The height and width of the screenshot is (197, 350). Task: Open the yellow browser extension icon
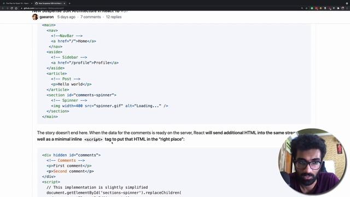(x=321, y=8)
